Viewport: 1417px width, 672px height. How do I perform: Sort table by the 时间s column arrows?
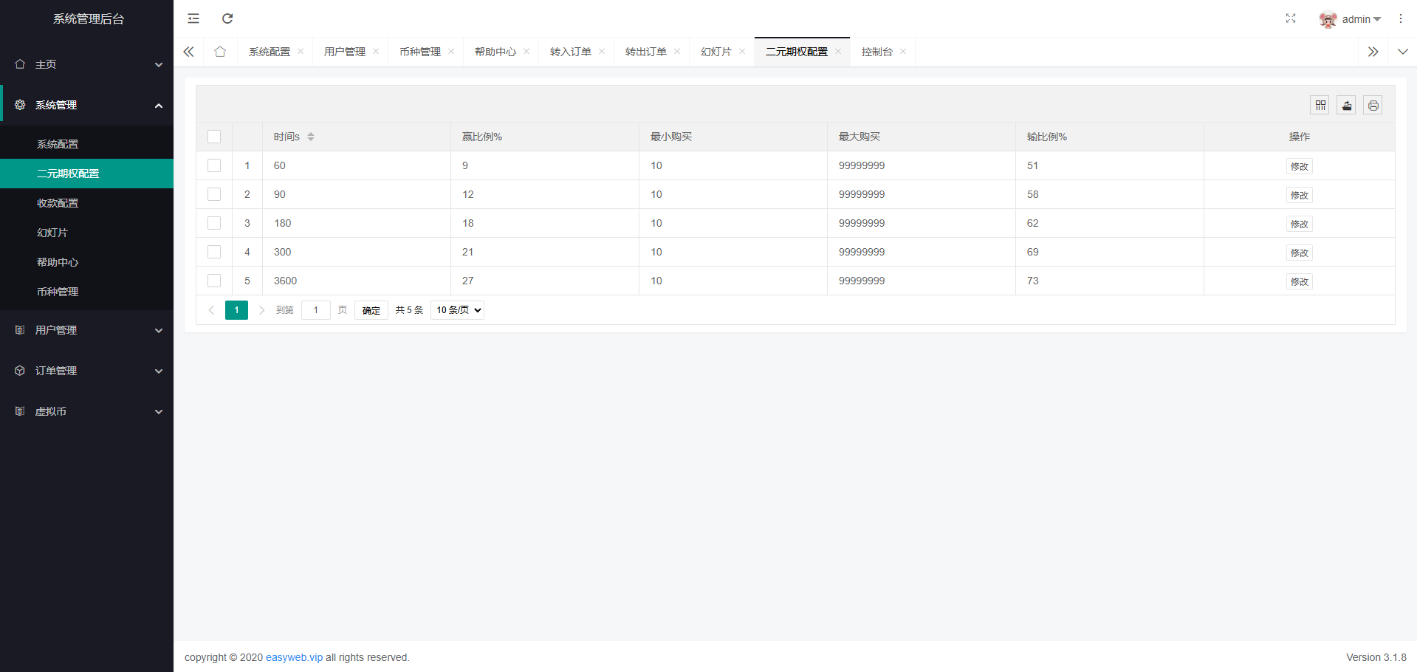coord(311,137)
